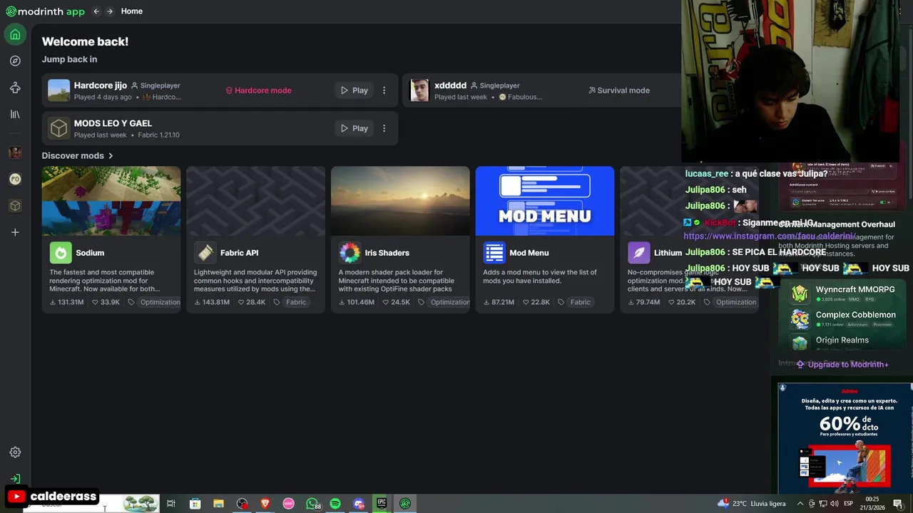This screenshot has height=513, width=913.
Task: Open the notification center icon
Action: [898, 504]
